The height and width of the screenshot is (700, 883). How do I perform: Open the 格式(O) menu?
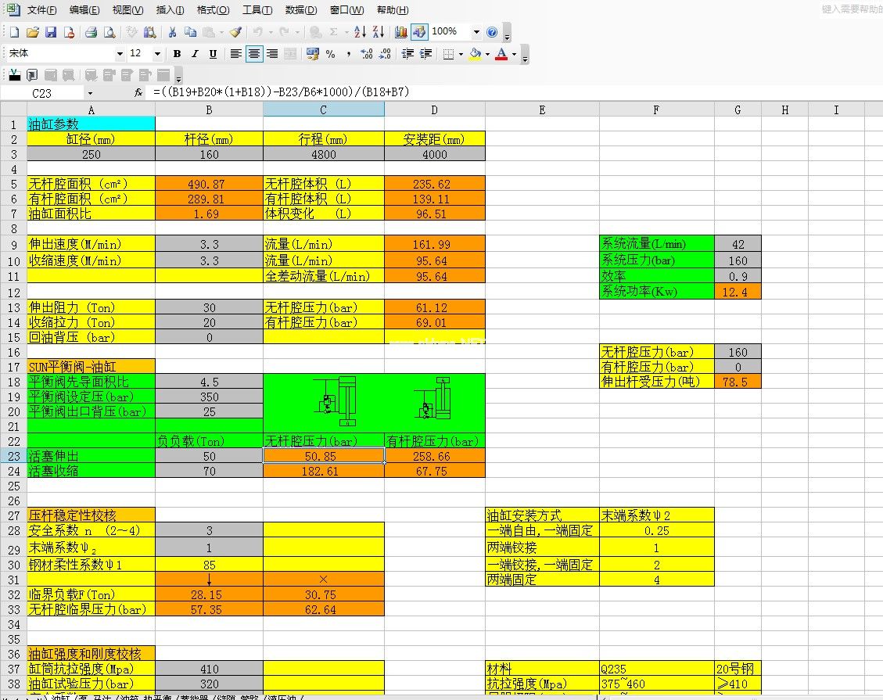tap(213, 9)
